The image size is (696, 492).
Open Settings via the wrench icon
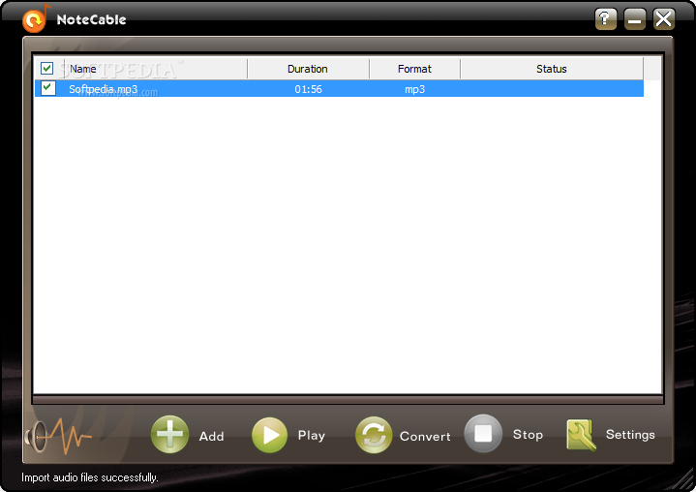coord(581,435)
